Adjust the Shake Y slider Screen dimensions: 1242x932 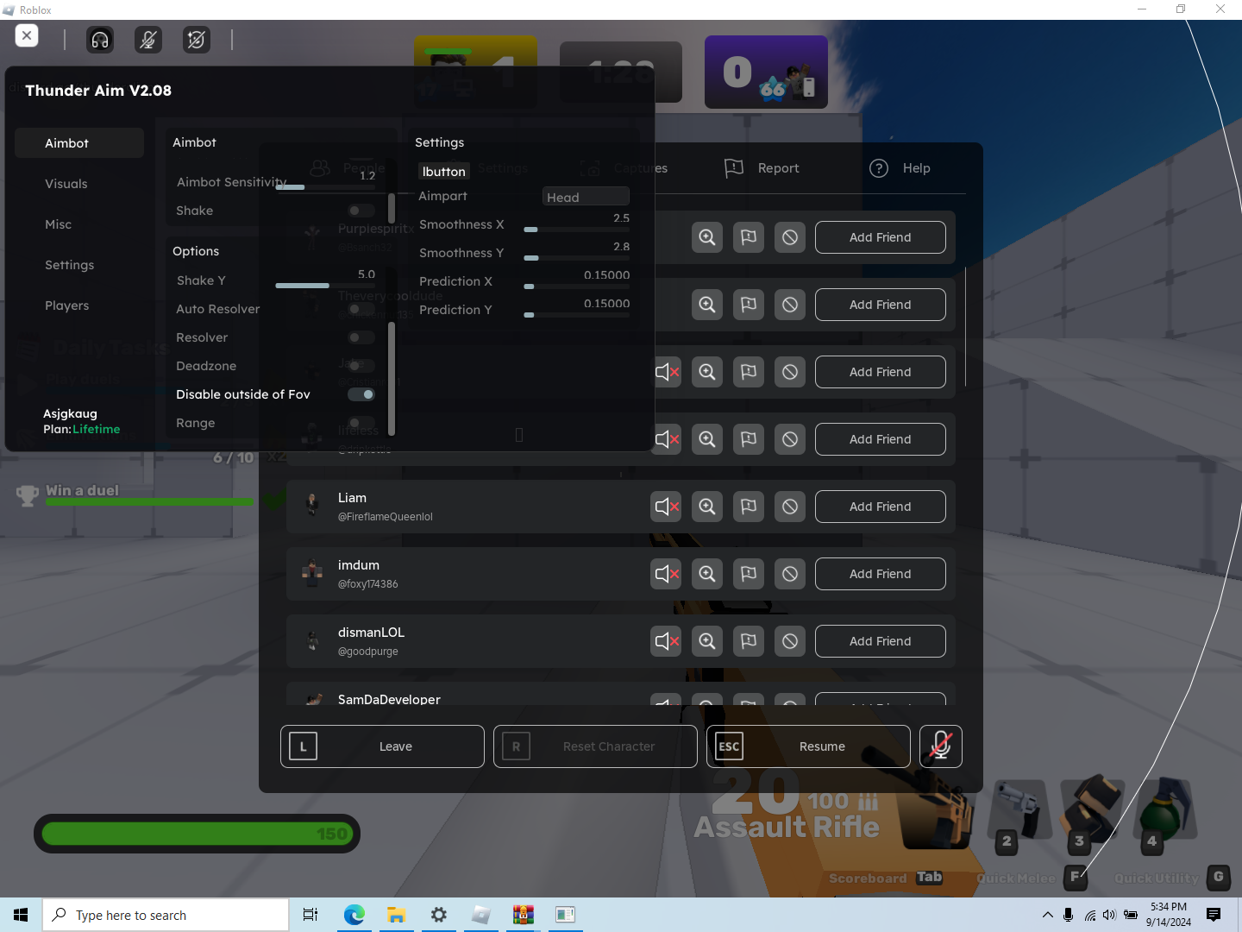325,286
